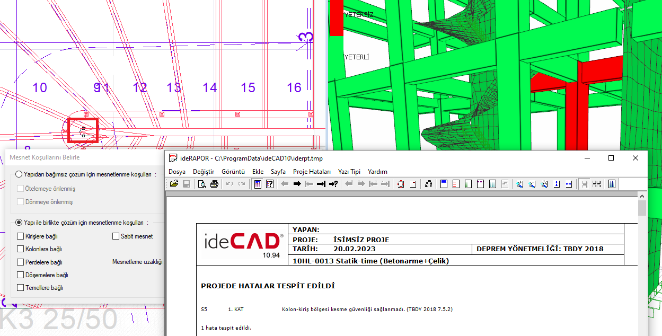Viewport: 662px width, 336px height.
Task: Click the page icon with red left marks
Action: (x=456, y=184)
